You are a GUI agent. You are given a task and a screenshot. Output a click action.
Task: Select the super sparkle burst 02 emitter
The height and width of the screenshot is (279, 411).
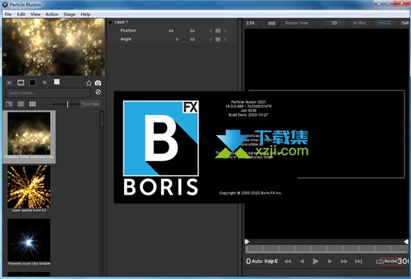point(29,189)
